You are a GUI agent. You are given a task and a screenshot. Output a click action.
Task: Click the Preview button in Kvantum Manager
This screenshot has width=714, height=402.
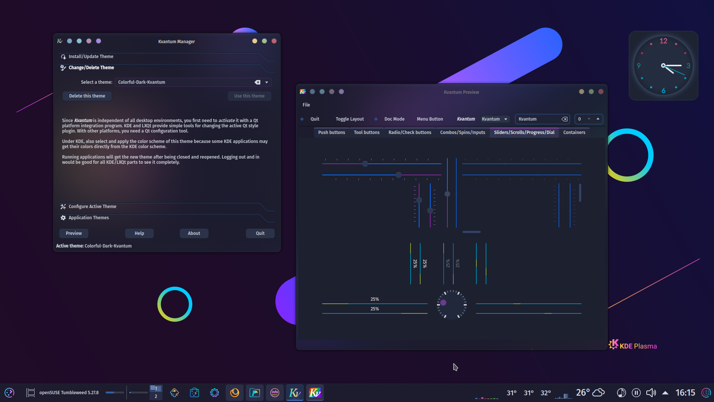(74, 233)
